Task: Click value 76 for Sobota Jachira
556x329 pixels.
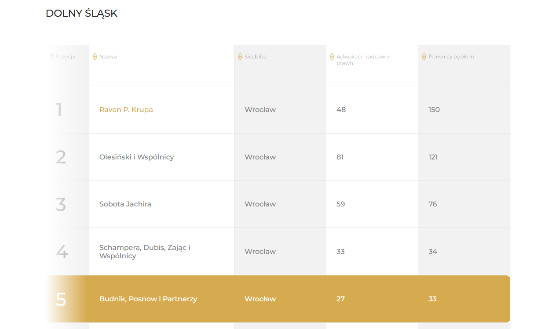Action: (x=433, y=204)
